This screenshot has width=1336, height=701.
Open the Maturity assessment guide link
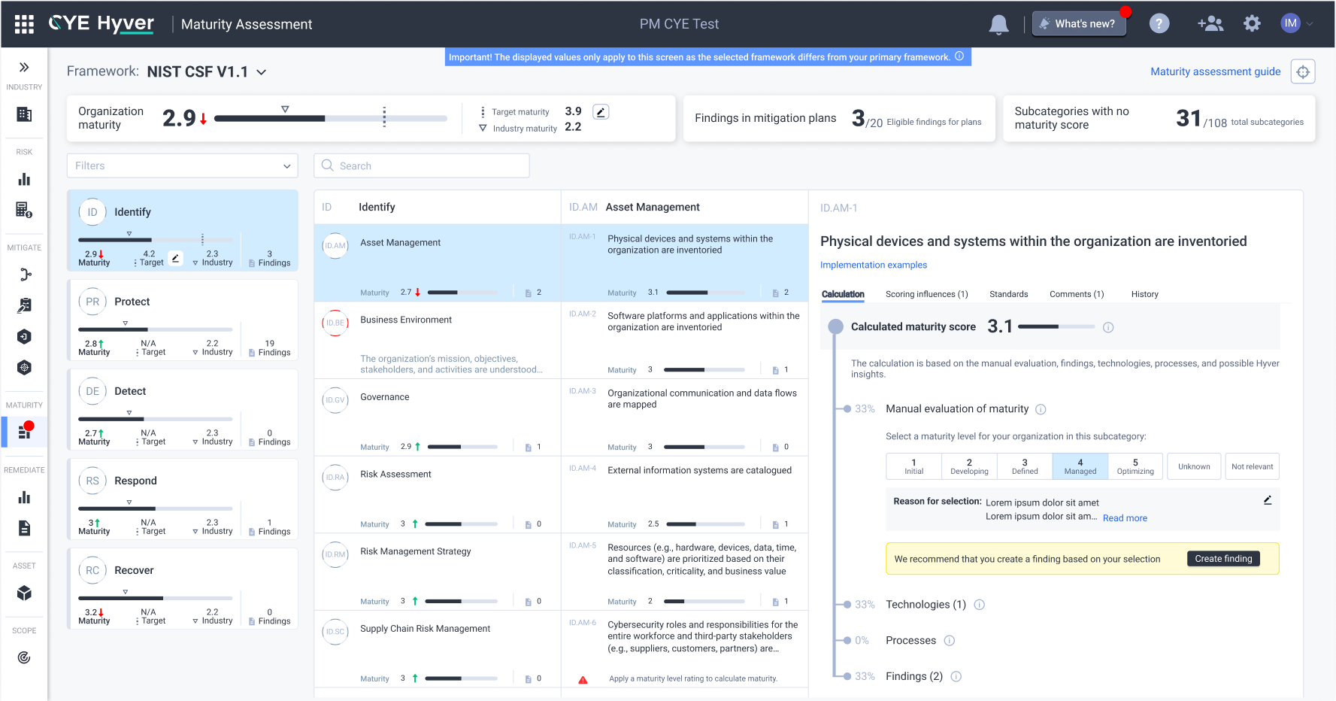click(x=1215, y=71)
